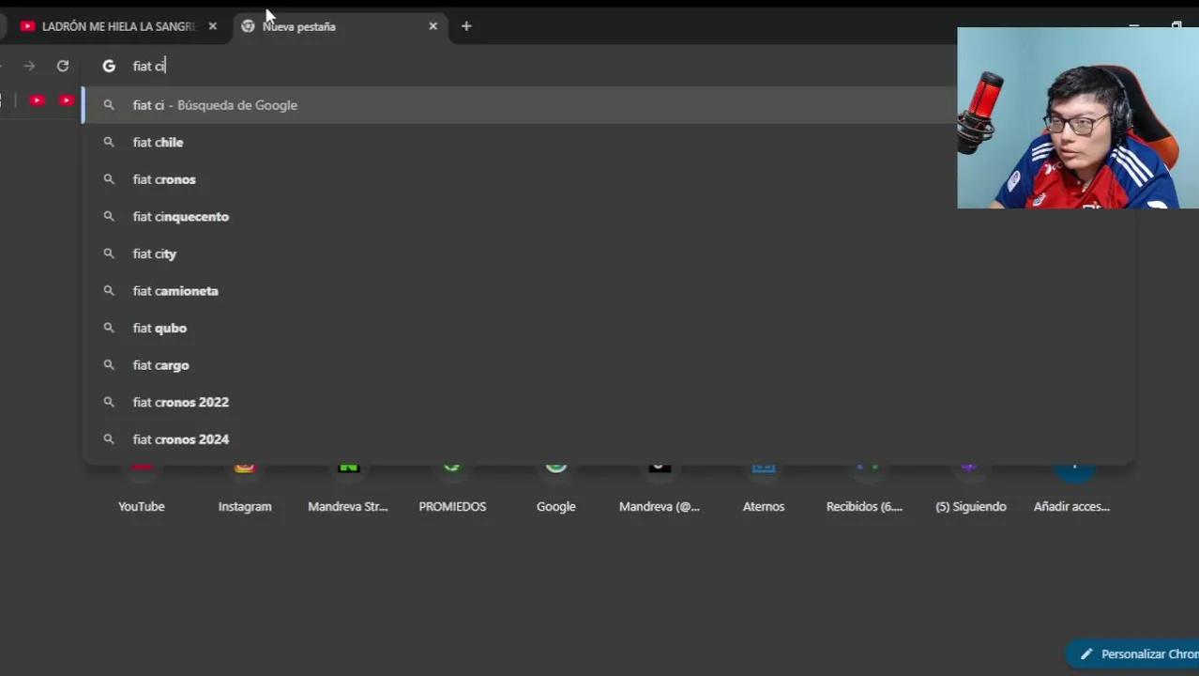Click the search icon beside 'fiat chile'
Image resolution: width=1199 pixels, height=676 pixels.
pyautogui.click(x=109, y=142)
